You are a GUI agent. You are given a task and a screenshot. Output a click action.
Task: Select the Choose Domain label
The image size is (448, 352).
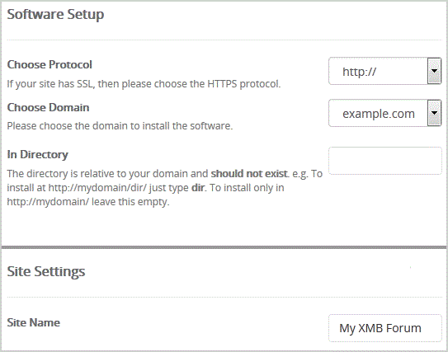click(x=48, y=108)
